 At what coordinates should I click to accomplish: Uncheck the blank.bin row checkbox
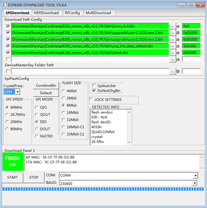tap(8, 52)
